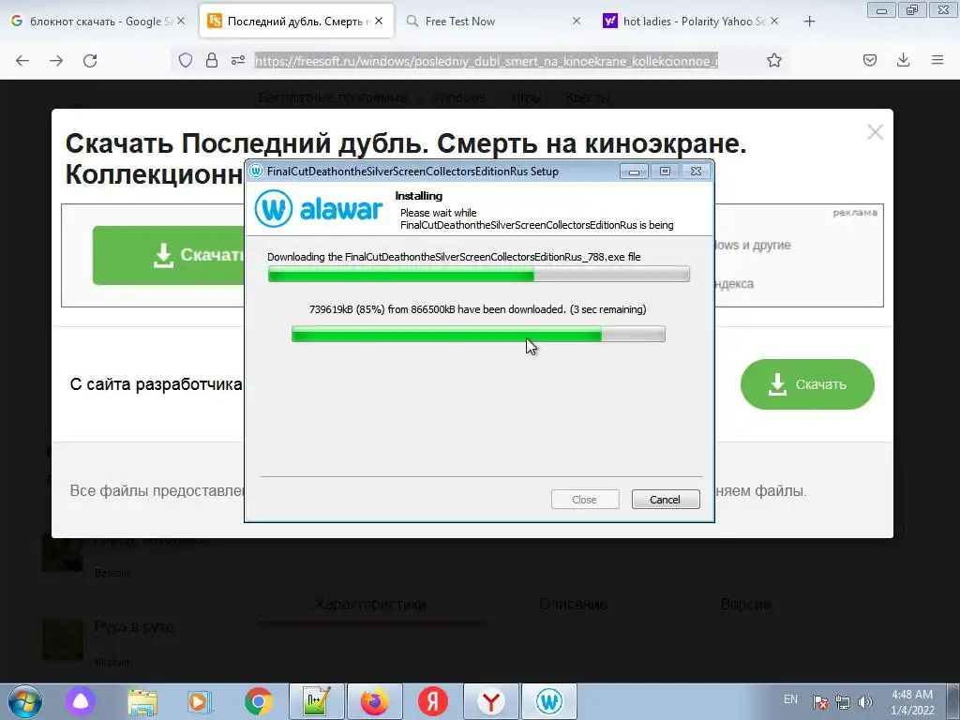Go forward using browser forward arrow
This screenshot has width=960, height=720.
[56, 60]
